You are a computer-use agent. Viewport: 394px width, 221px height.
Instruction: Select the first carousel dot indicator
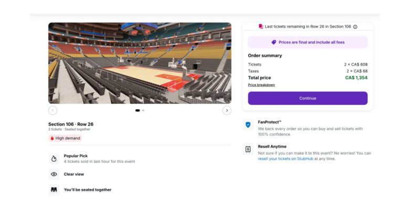pyautogui.click(x=138, y=110)
